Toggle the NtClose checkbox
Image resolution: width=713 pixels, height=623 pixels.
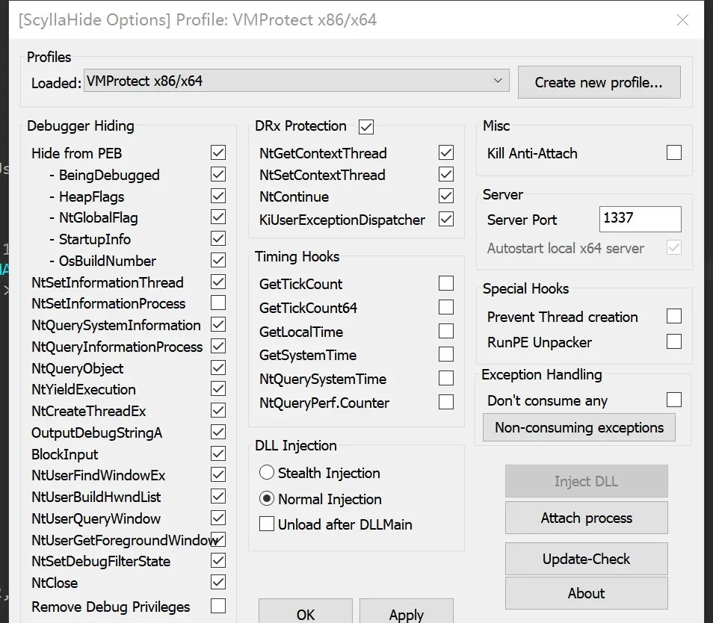218,582
